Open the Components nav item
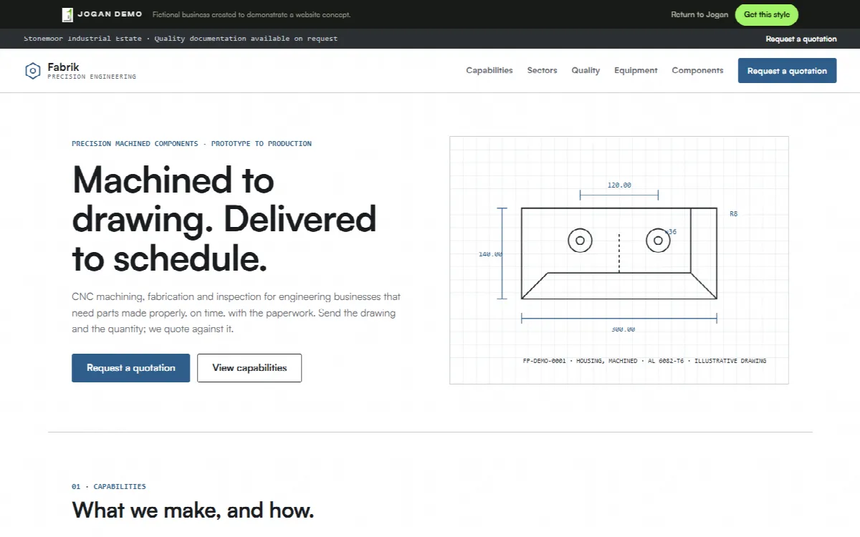 (697, 70)
